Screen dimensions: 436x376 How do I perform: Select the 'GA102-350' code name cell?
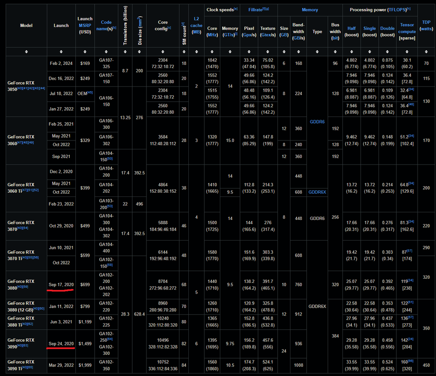tap(106, 366)
